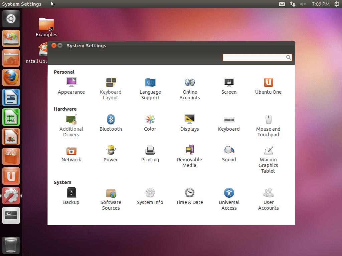Launch Firefox from the launcher

11,78
